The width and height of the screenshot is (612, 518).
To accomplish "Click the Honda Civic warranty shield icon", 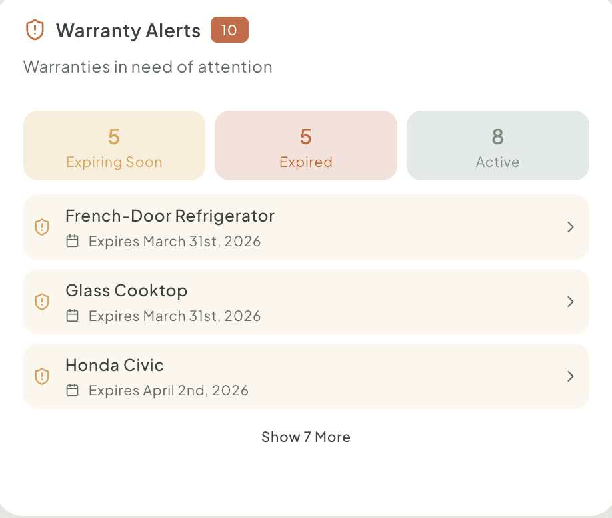I will coord(42,376).
